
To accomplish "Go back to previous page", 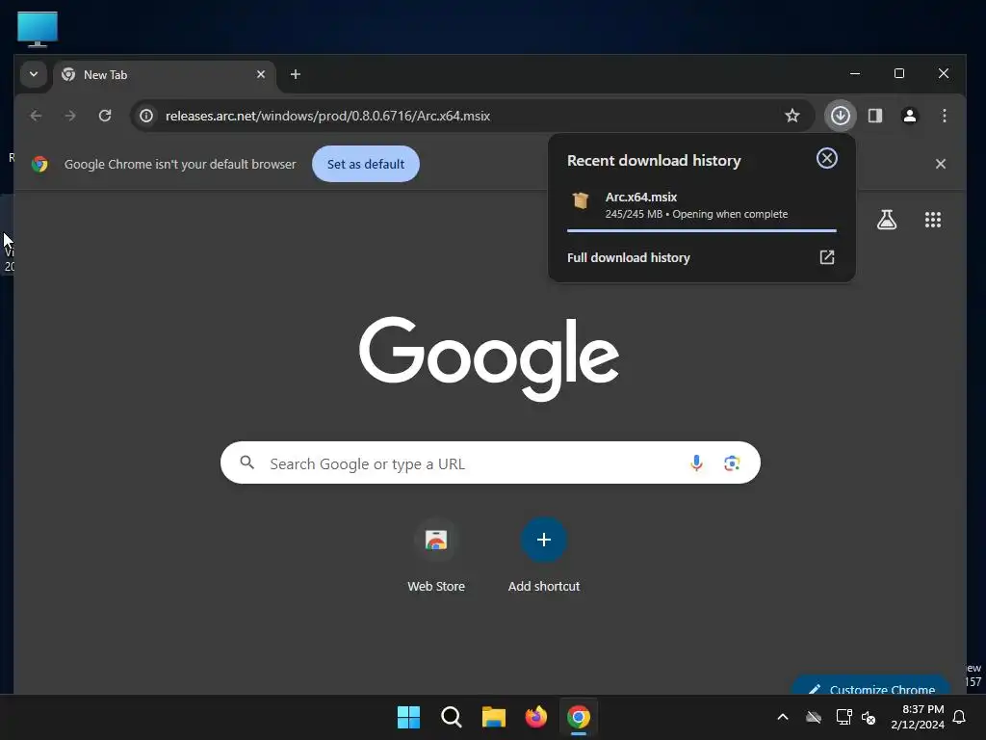I will pos(36,116).
